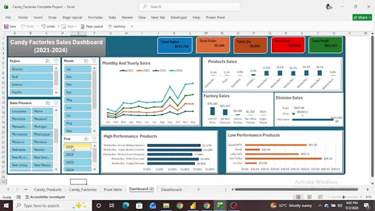The image size is (375, 211).
Task: Open Microsoft Edge from the taskbar
Action: 126,205
